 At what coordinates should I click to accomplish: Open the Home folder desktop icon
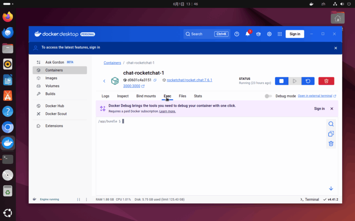[x=338, y=18]
